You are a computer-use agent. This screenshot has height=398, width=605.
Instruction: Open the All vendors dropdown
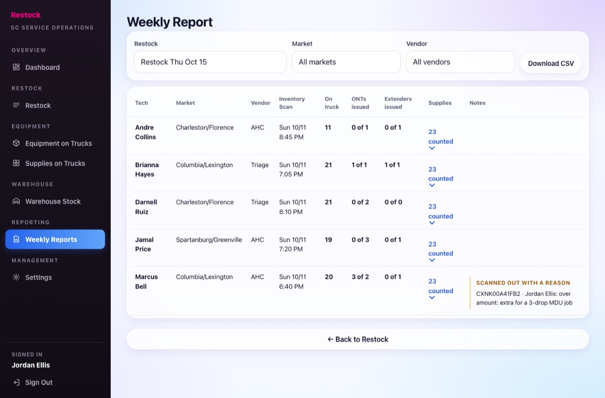(x=460, y=62)
